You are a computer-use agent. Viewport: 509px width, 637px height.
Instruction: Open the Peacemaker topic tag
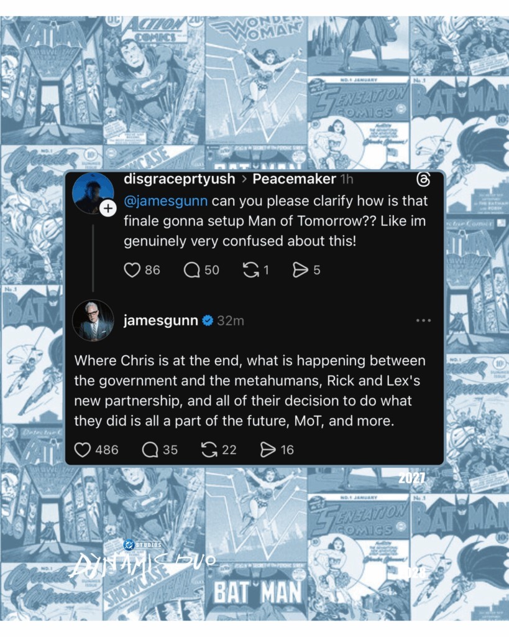click(295, 179)
